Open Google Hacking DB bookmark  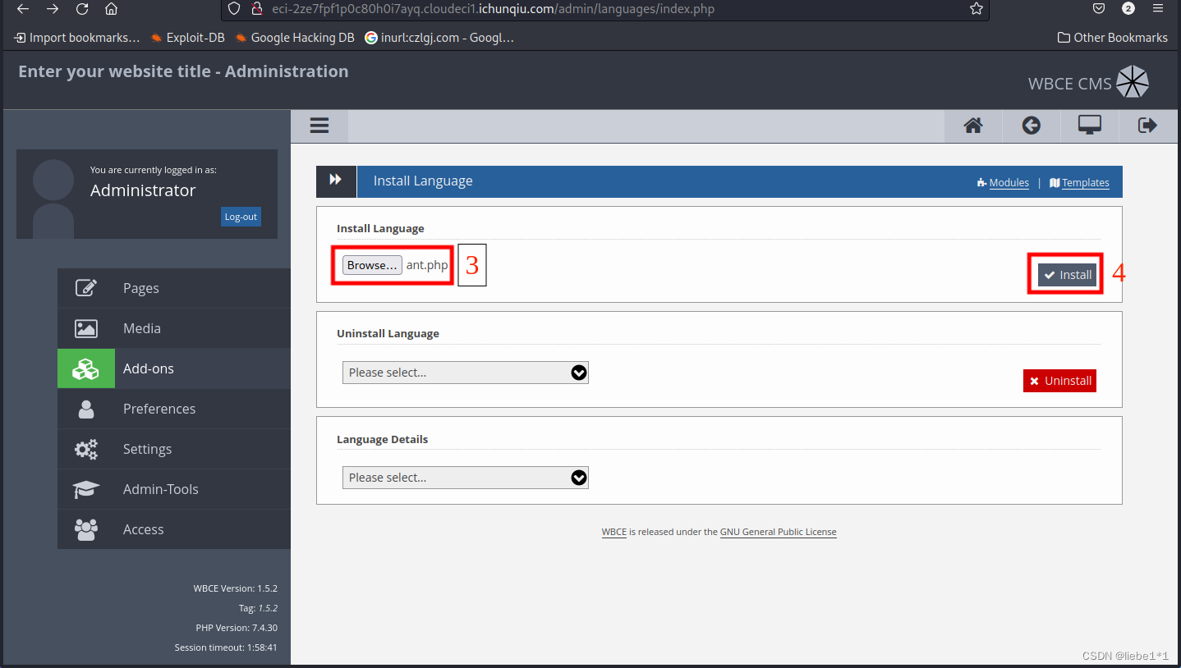[x=295, y=38]
